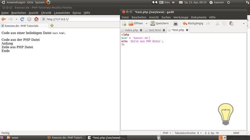
Task: Click the copy icon in gedit toolbar
Action: [224, 23]
